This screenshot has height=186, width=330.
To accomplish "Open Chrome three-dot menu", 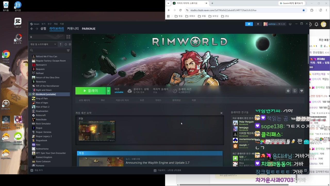I will (326, 10).
